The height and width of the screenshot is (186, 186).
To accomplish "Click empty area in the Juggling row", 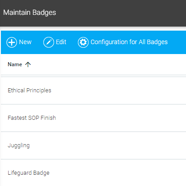I will (x=108, y=145).
